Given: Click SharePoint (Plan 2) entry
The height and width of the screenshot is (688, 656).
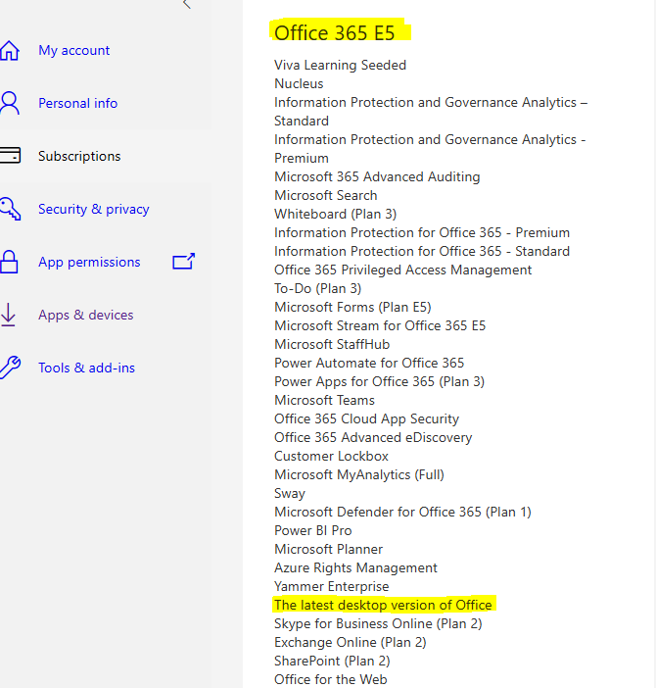Looking at the screenshot, I should click(x=332, y=661).
